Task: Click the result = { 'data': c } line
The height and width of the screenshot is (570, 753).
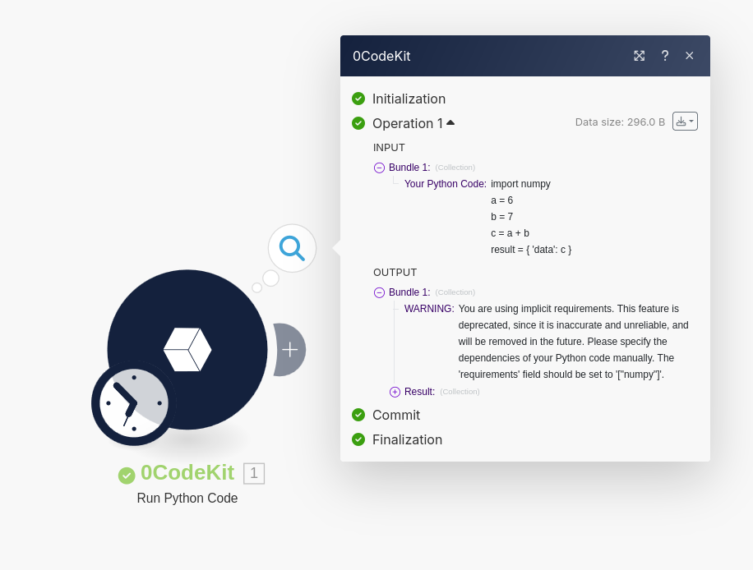Action: coord(531,250)
